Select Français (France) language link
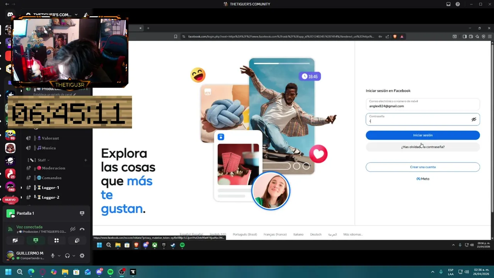 click(x=275, y=234)
